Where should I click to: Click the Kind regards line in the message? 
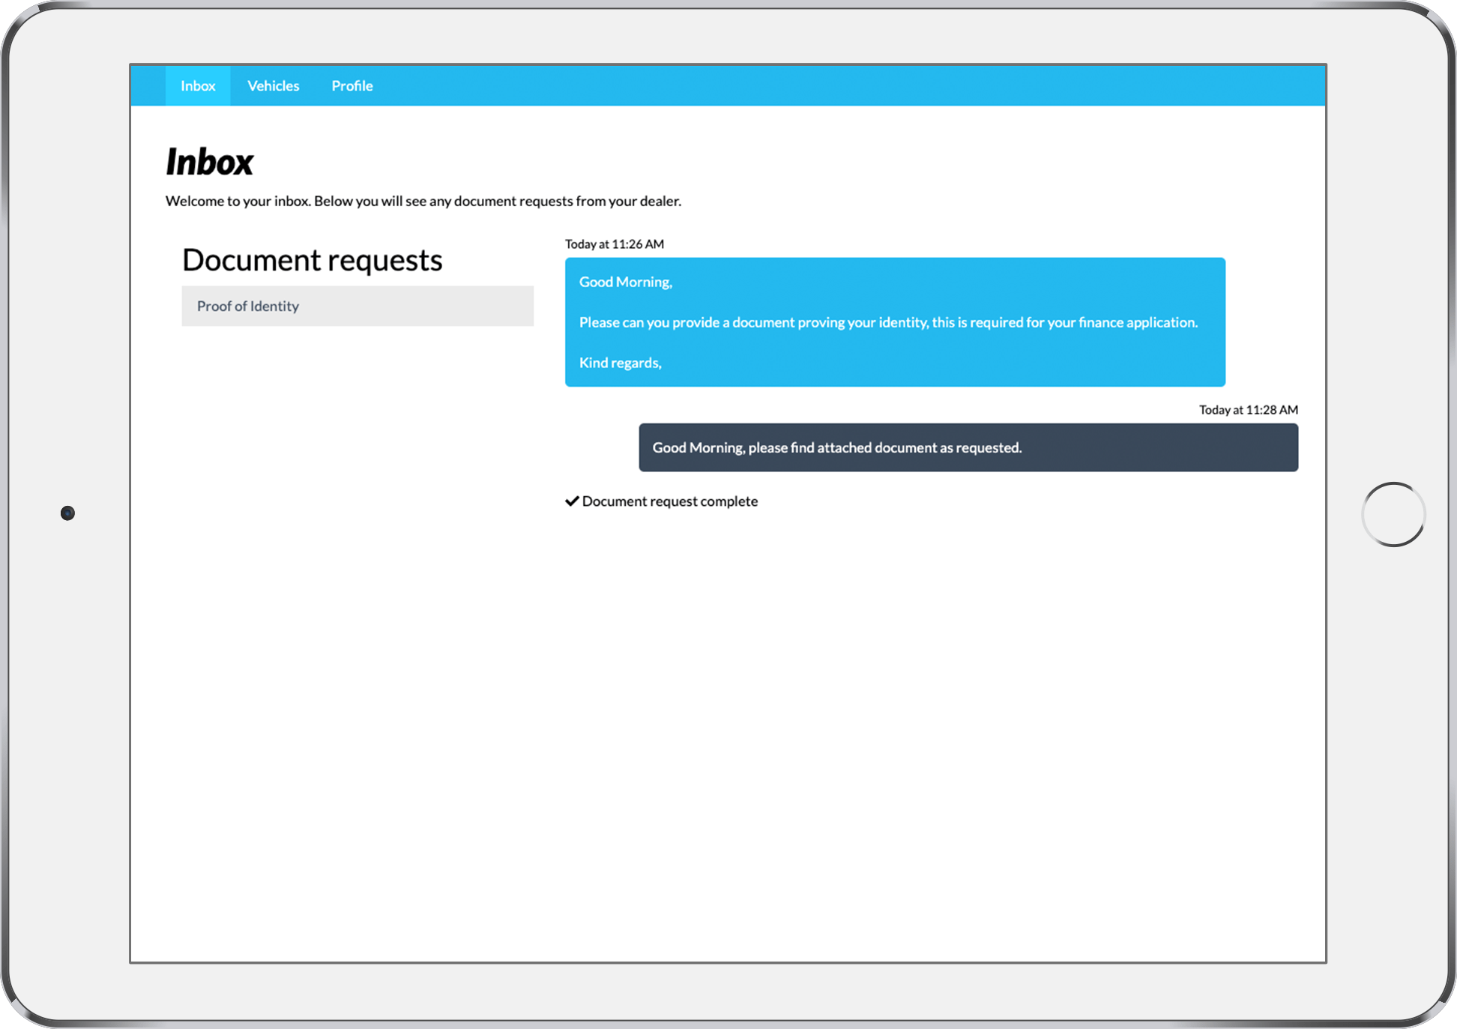point(620,362)
